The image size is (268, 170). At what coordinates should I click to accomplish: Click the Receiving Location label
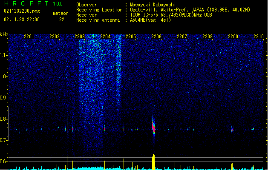click(99, 10)
